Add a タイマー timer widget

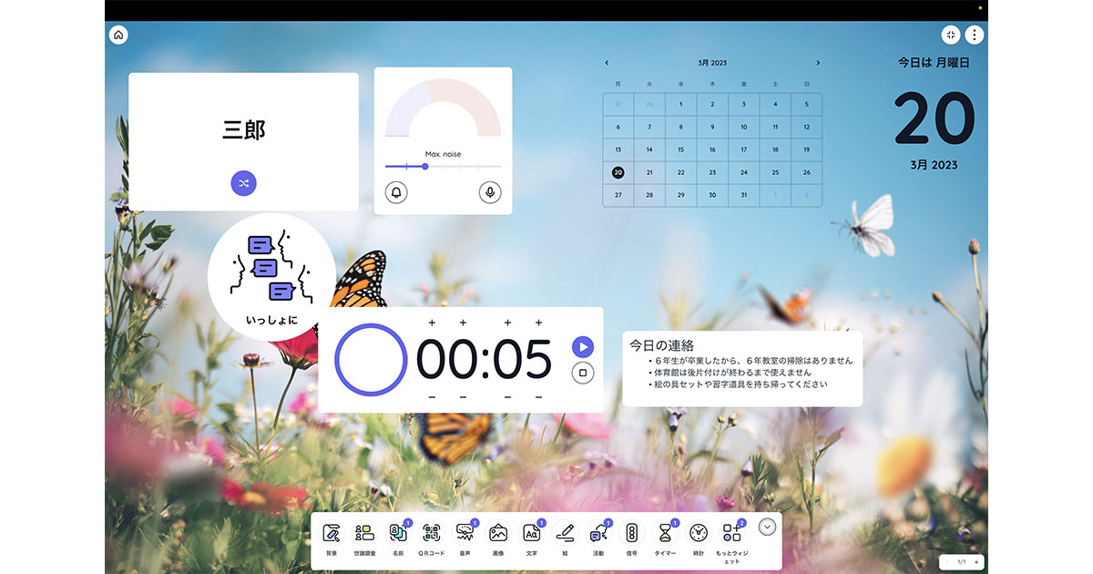(x=665, y=533)
